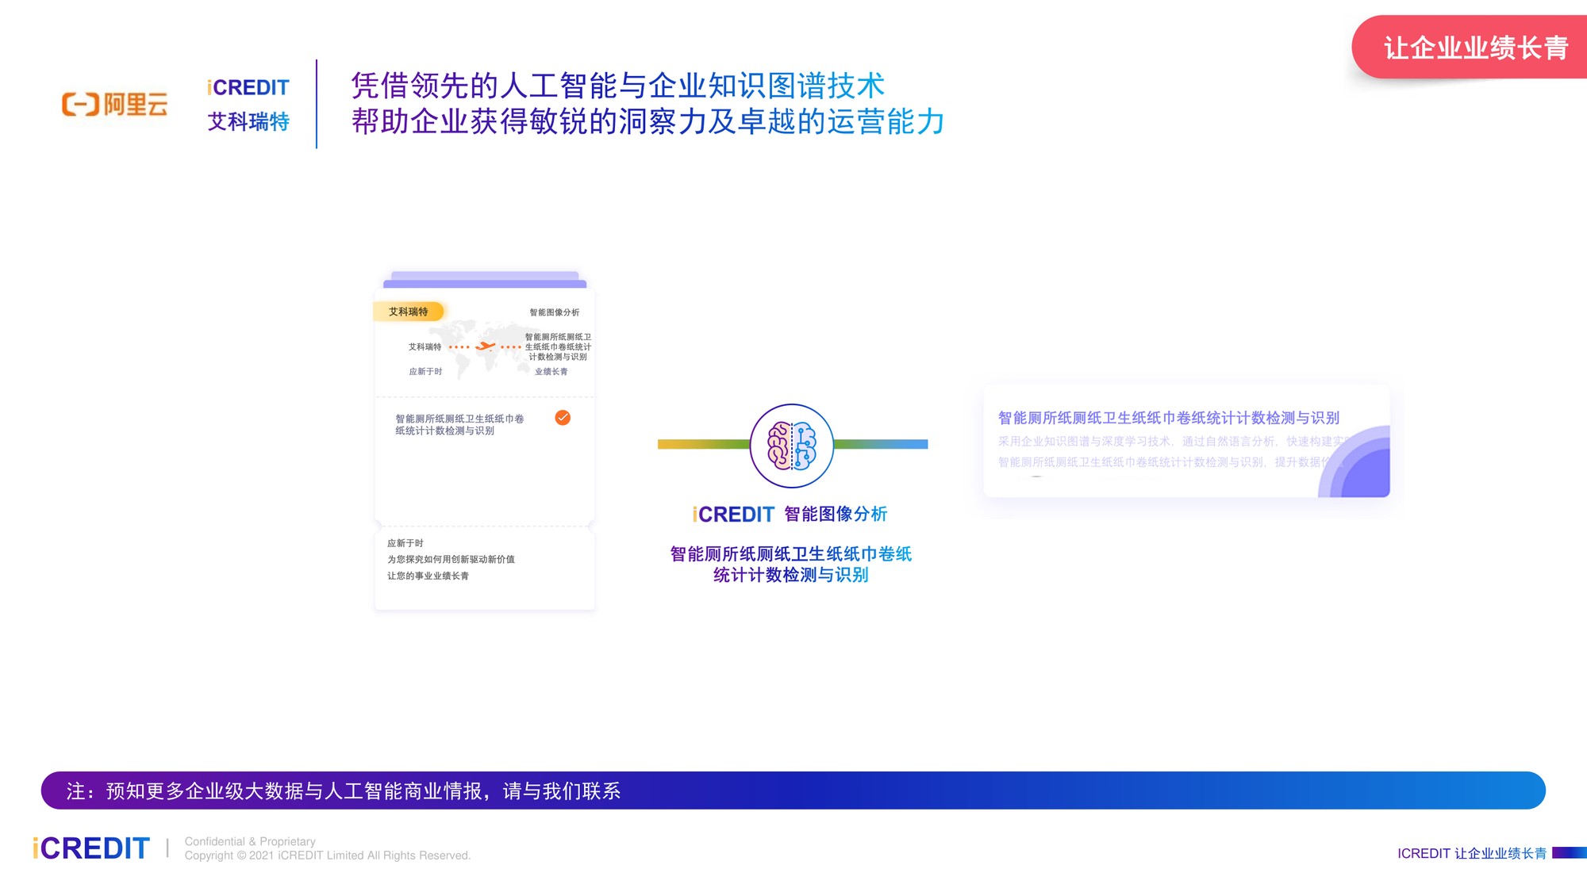Image resolution: width=1587 pixels, height=892 pixels.
Task: Click the 应新于时 text under map
Action: point(425,371)
